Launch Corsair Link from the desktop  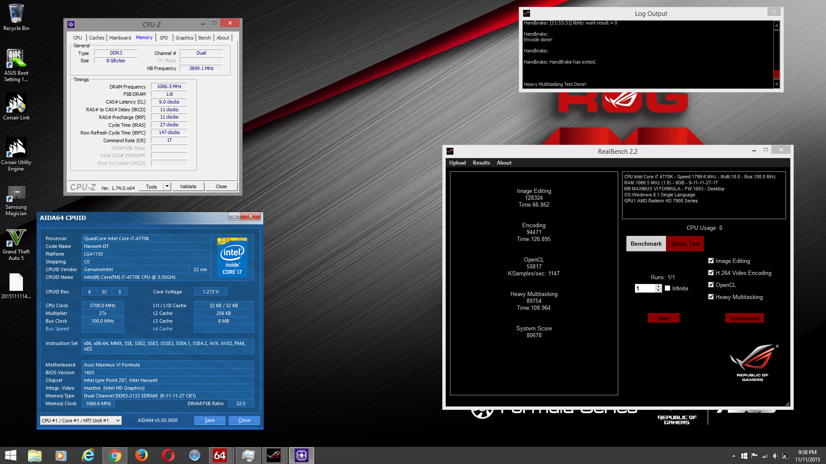click(x=16, y=107)
